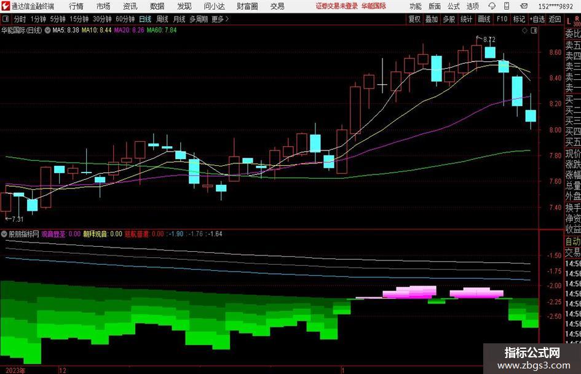
Task: Open the 市场 menu
Action: coord(103,6)
